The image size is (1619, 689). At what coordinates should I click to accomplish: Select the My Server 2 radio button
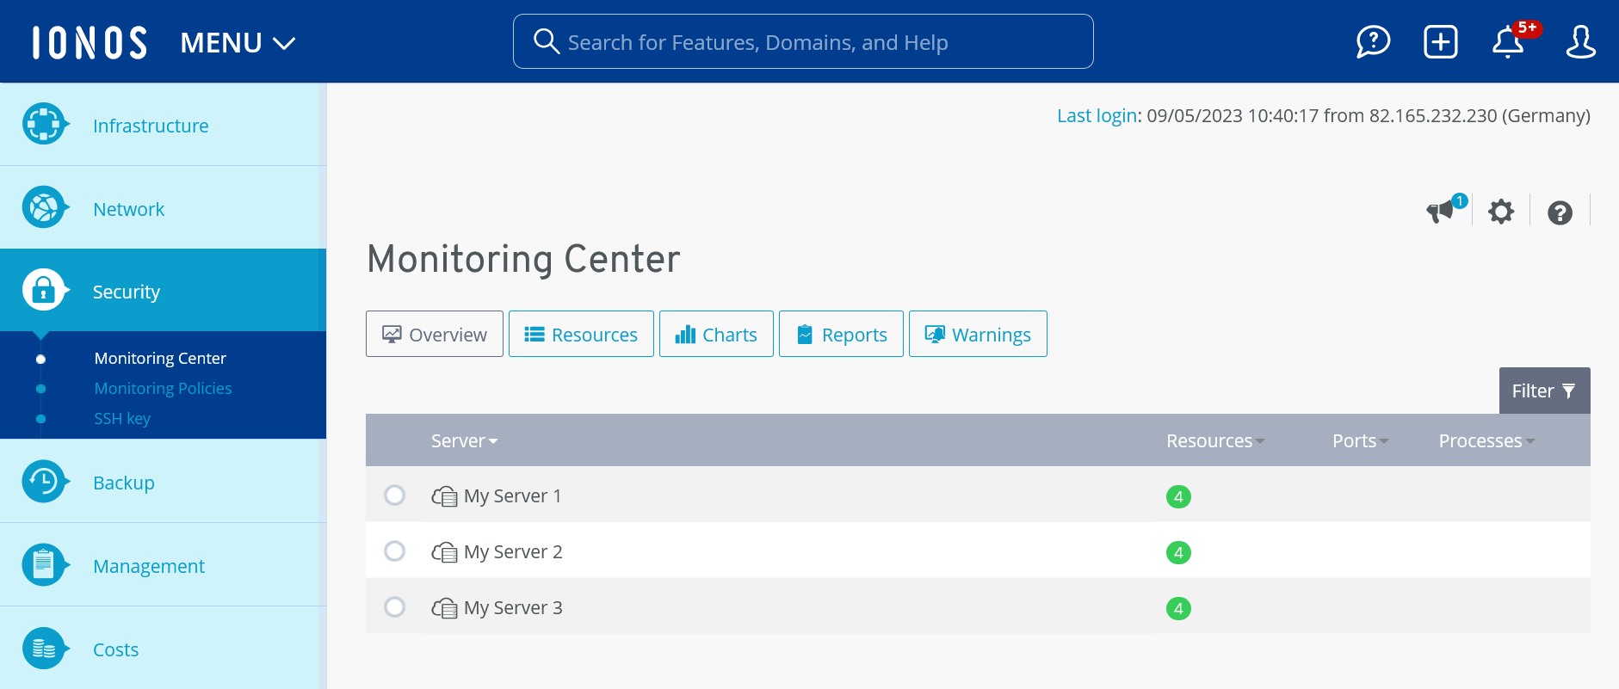pyautogui.click(x=394, y=551)
